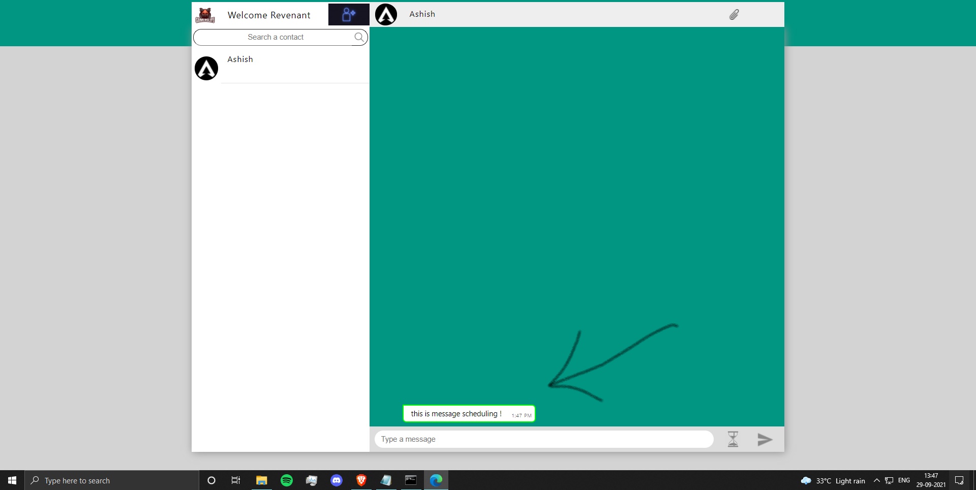Open Ashish's avatar in the chat header
This screenshot has width=976, height=490.
coord(385,14)
